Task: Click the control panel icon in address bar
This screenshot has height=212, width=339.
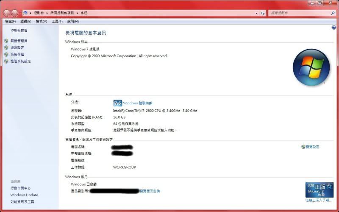Action: tap(25, 13)
